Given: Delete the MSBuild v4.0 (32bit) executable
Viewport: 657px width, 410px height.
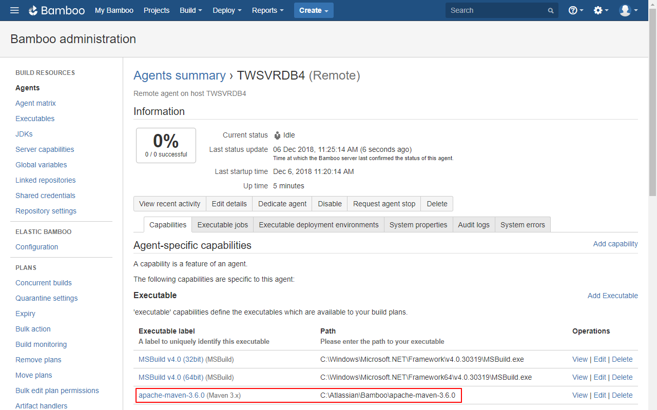Looking at the screenshot, I should pyautogui.click(x=622, y=359).
